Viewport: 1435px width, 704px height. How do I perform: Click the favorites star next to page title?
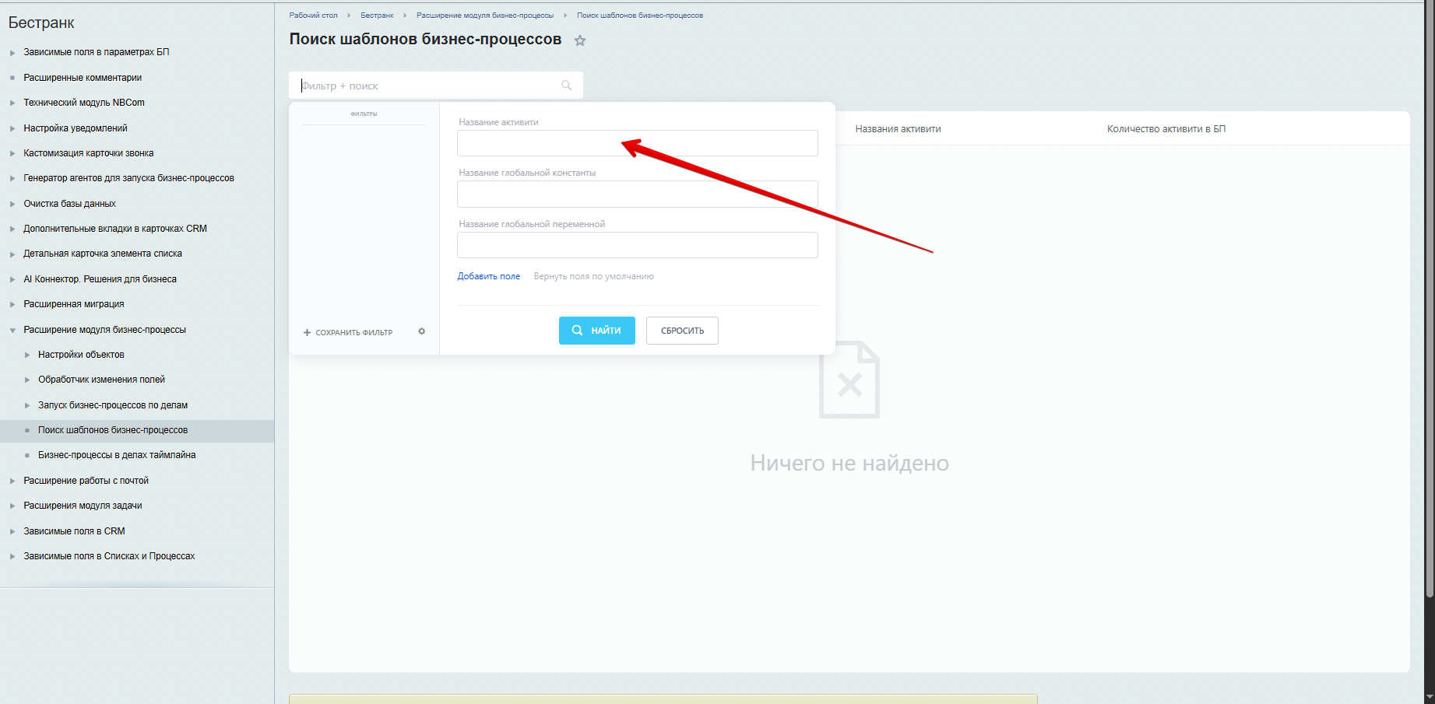click(x=580, y=40)
